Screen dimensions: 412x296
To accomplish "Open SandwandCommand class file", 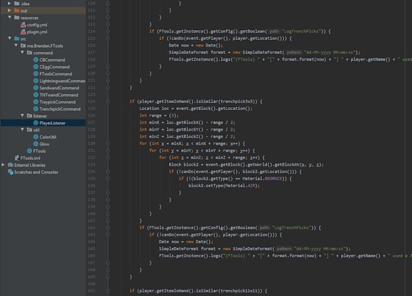I will [x=59, y=88].
